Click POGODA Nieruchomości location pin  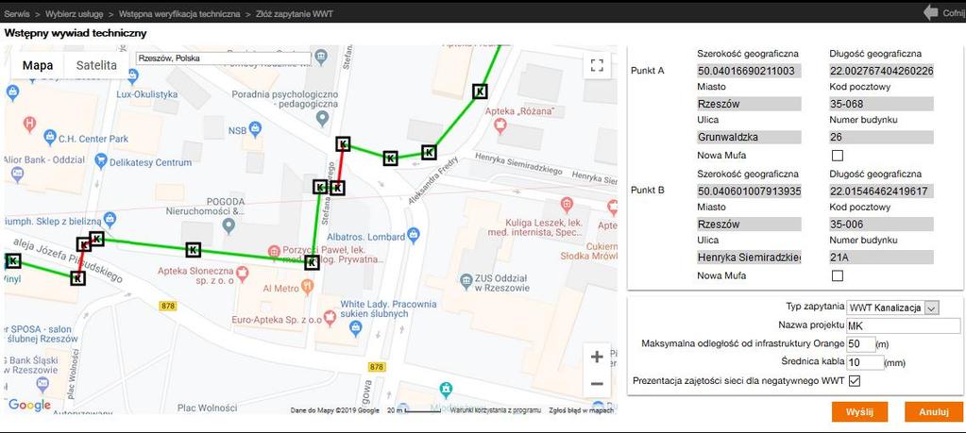[x=229, y=225]
